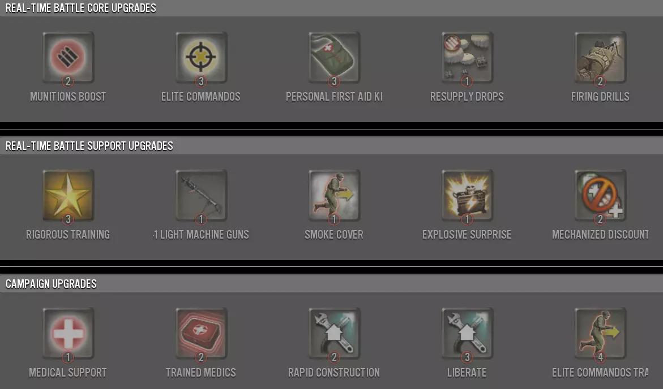Screen dimensions: 663x389
Task: Click the Trained Medics text label
Action: click(x=201, y=373)
